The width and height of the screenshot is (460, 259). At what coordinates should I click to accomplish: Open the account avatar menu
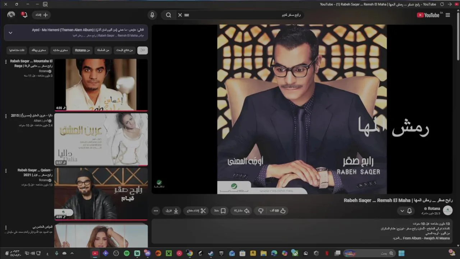tap(11, 15)
